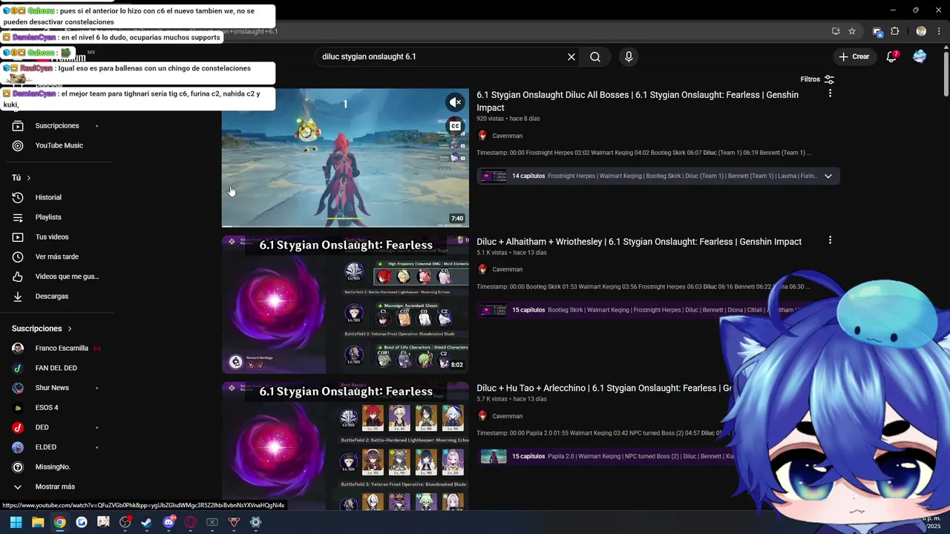The image size is (950, 534).
Task: Mute the previewing Diluc video
Action: pyautogui.click(x=455, y=102)
